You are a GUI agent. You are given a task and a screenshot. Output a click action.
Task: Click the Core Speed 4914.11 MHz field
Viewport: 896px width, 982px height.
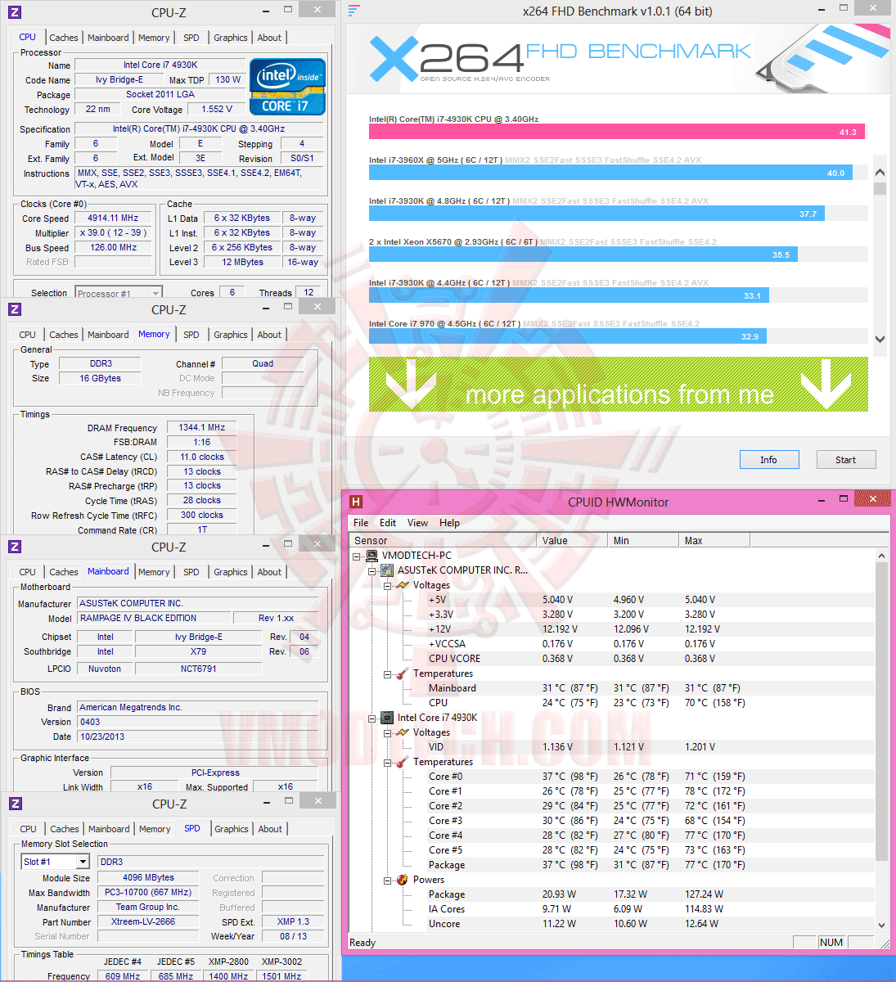(113, 218)
